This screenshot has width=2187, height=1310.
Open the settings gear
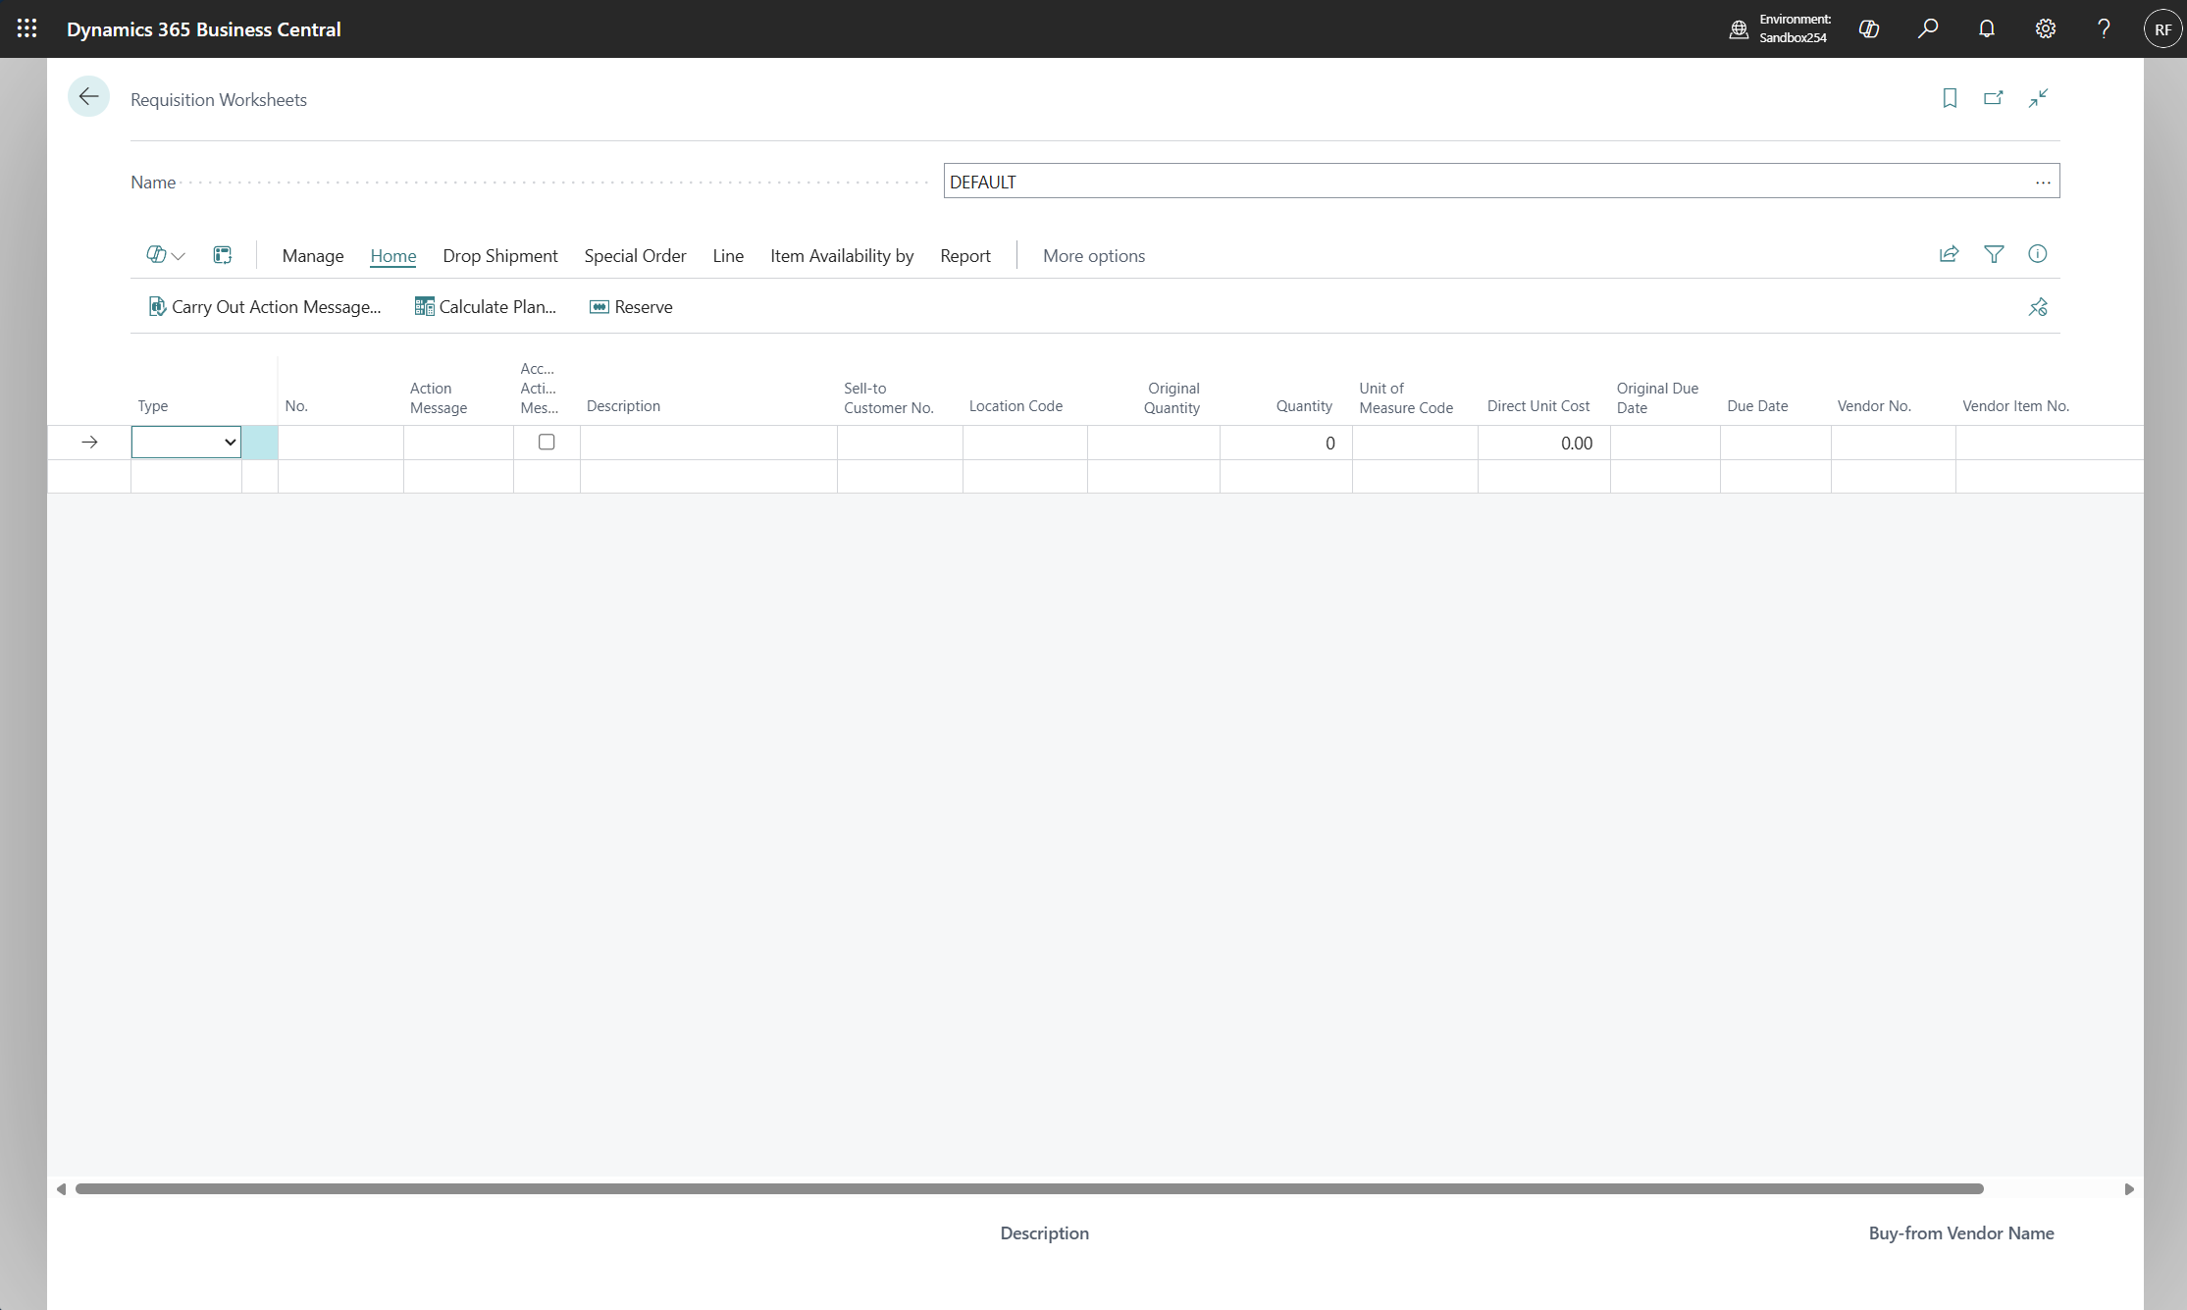pos(2045,28)
